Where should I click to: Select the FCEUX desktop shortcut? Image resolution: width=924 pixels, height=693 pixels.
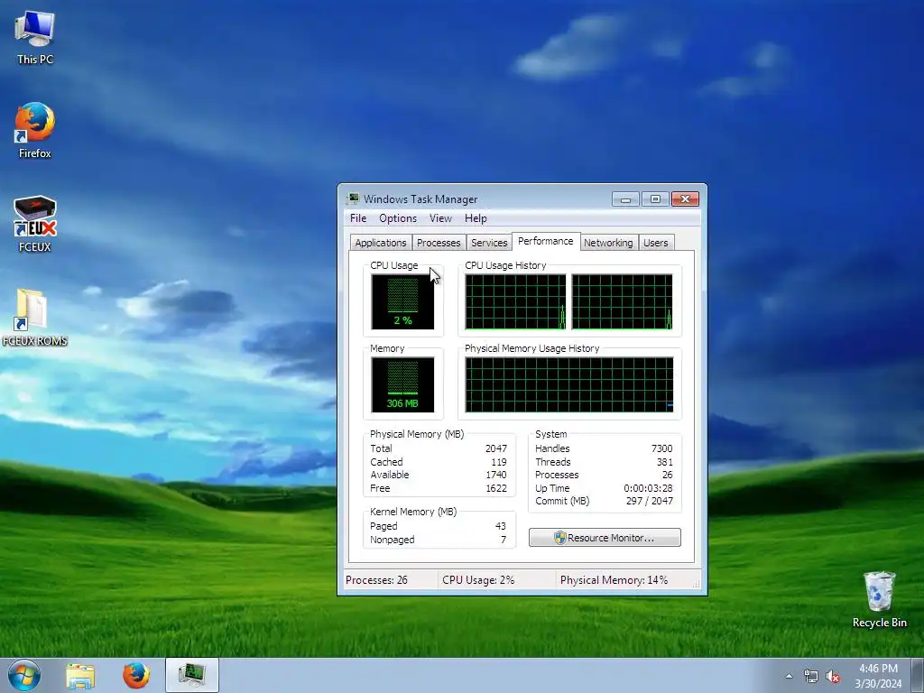(x=35, y=224)
